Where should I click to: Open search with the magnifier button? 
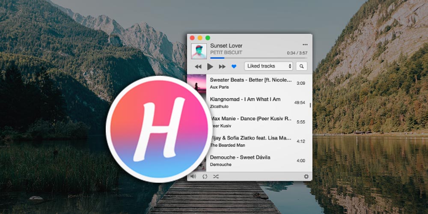(302, 66)
